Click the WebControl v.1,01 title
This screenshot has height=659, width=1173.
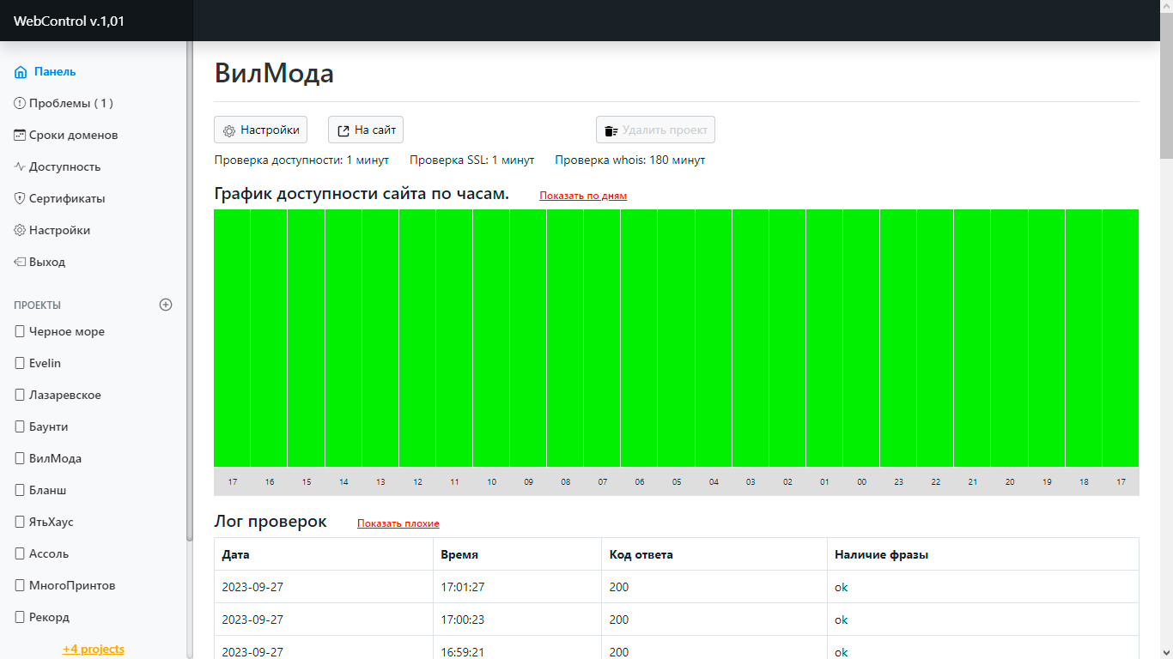pyautogui.click(x=69, y=21)
